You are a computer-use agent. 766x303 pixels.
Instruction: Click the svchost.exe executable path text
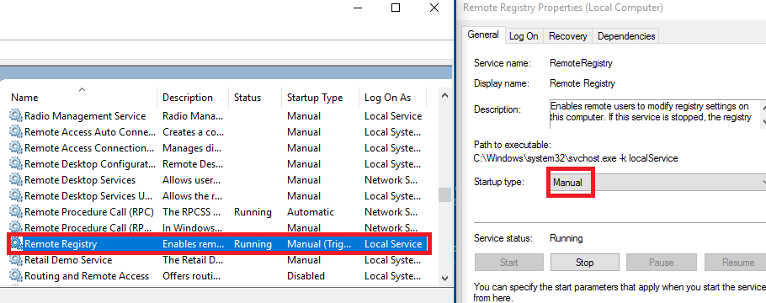(x=576, y=159)
